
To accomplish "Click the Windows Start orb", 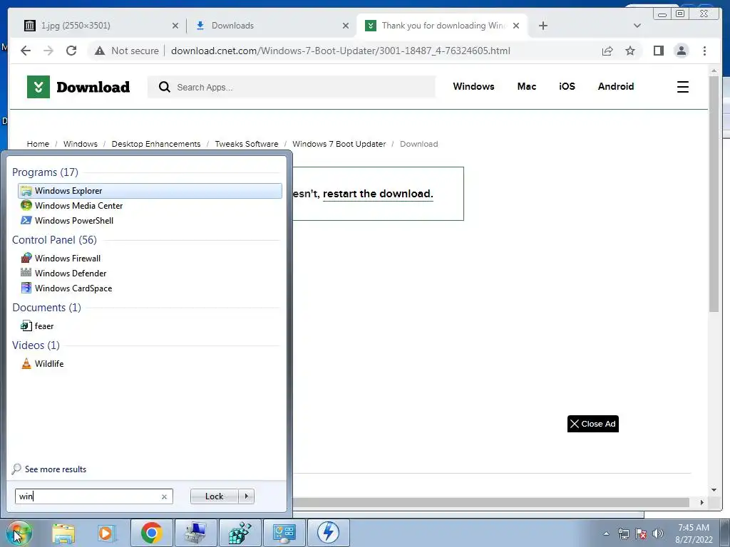I will coord(19,533).
